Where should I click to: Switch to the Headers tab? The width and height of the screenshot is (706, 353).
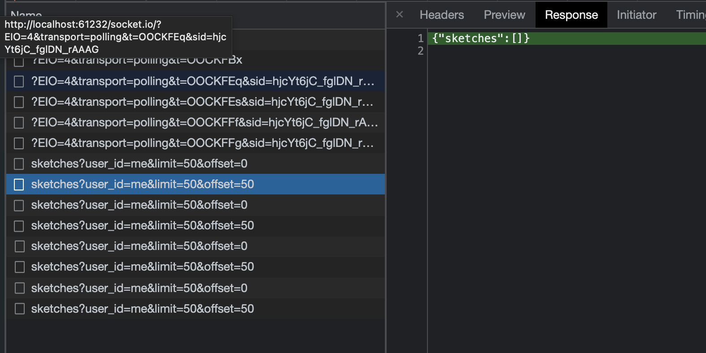point(441,15)
